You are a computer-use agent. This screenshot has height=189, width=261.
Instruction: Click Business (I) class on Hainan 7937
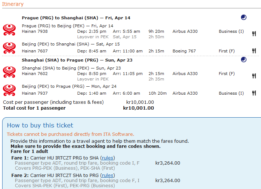(231, 93)
